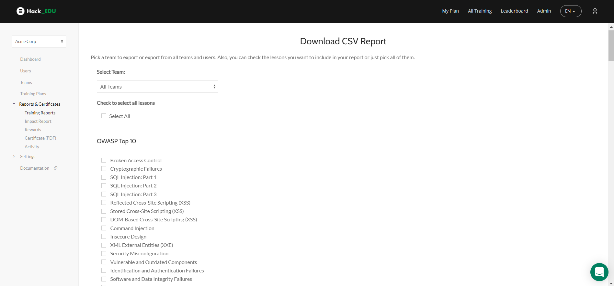The image size is (614, 286).
Task: Tick the Command Injection checkbox
Action: (104, 228)
